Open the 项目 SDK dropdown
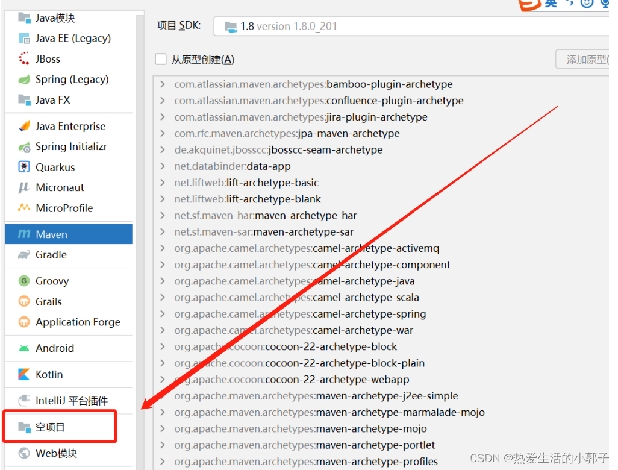This screenshot has width=618, height=470. coord(412,27)
